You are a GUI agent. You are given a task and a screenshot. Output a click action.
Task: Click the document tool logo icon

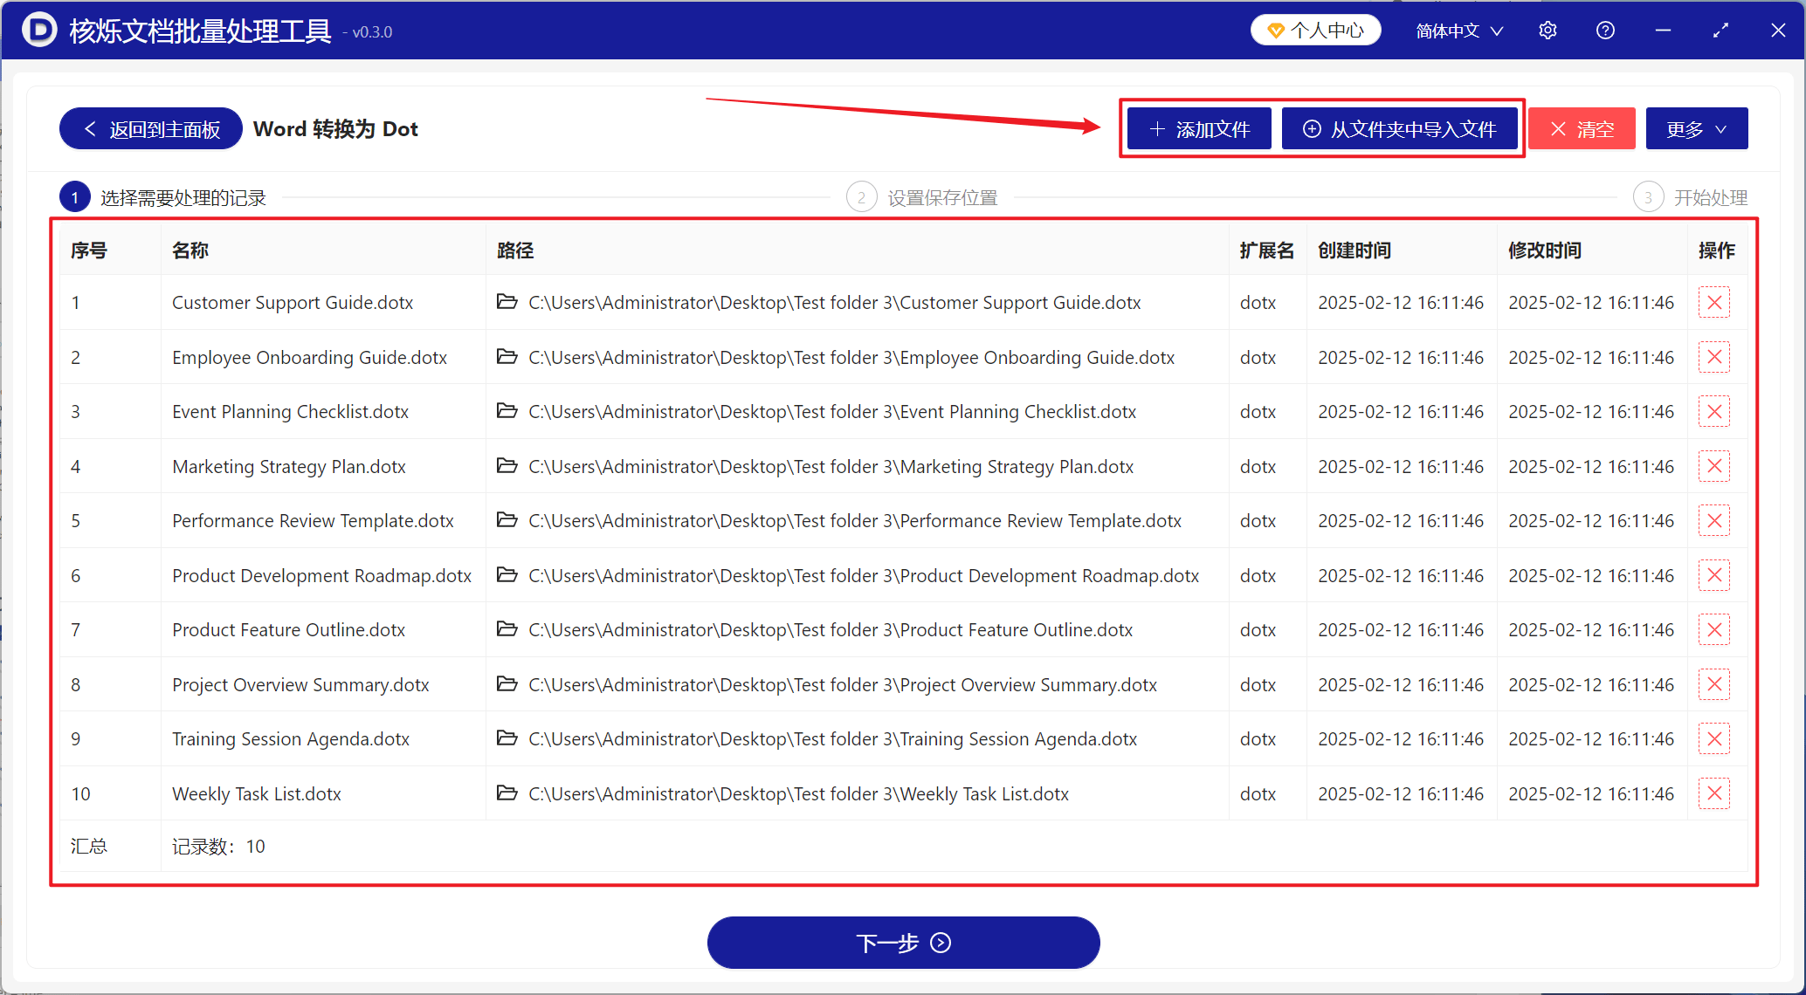[38, 29]
